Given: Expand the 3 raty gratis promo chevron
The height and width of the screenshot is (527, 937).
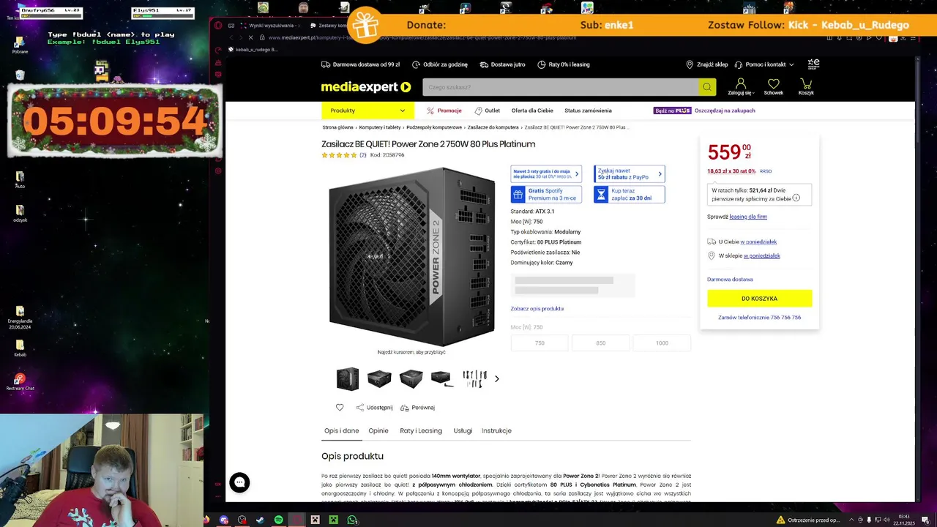Looking at the screenshot, I should click(577, 174).
